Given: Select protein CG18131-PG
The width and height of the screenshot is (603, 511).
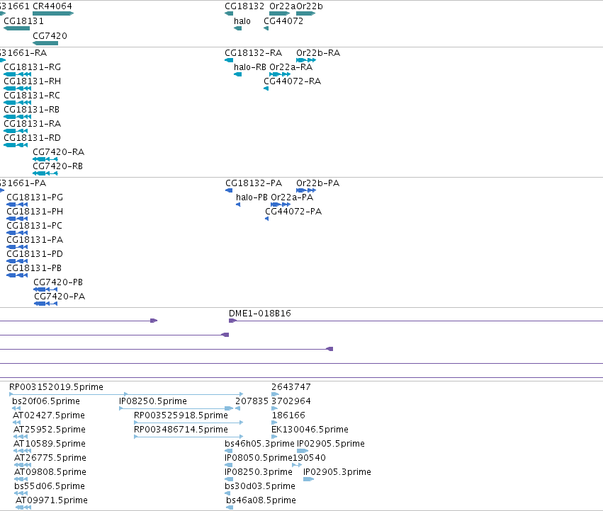Looking at the screenshot, I should coord(35,197).
